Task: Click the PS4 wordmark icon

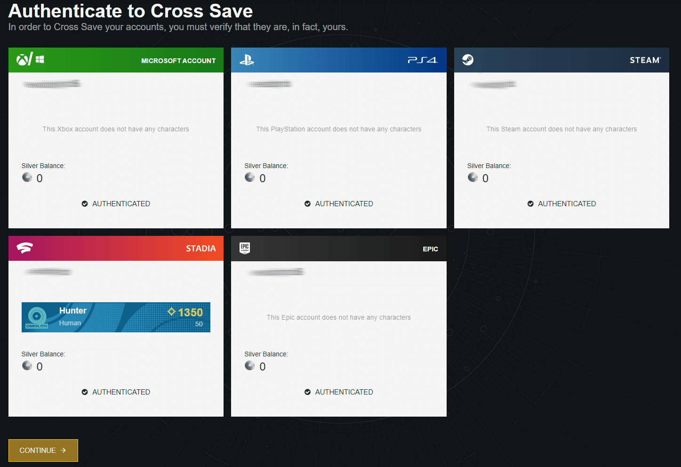Action: [423, 60]
